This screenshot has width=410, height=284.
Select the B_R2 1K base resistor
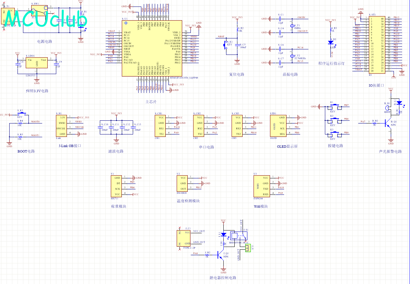click(x=374, y=122)
